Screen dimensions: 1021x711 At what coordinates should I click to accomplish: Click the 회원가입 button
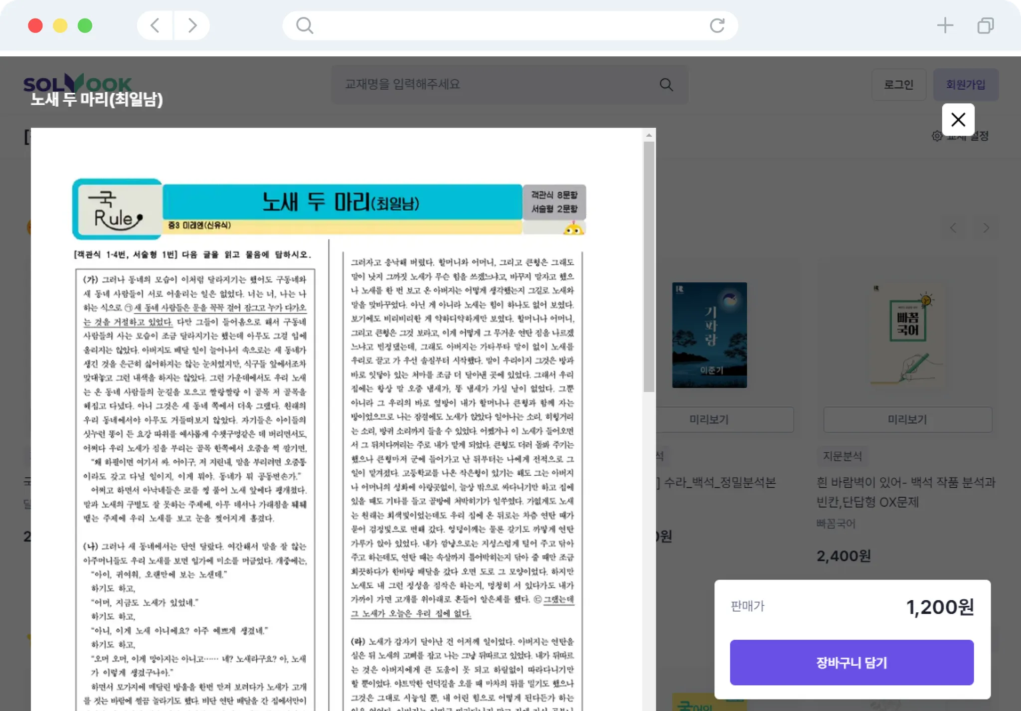coord(966,85)
